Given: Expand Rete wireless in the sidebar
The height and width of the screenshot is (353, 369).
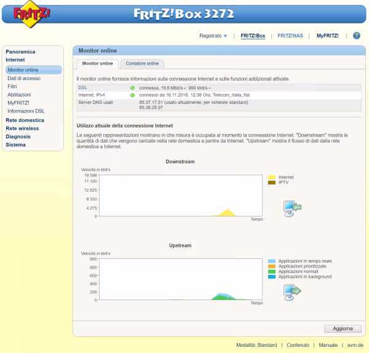Looking at the screenshot, I should tap(22, 129).
